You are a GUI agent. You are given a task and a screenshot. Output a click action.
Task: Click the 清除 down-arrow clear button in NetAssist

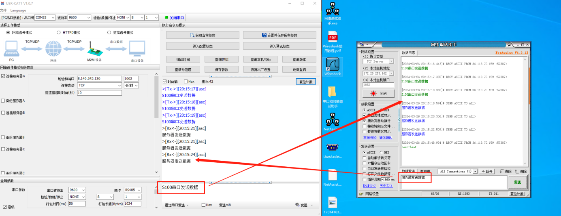[505, 171]
